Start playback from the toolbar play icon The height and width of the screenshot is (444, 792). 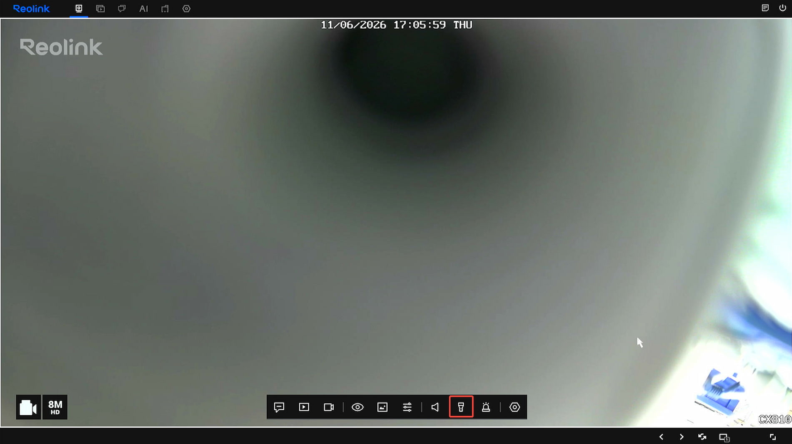pyautogui.click(x=304, y=407)
